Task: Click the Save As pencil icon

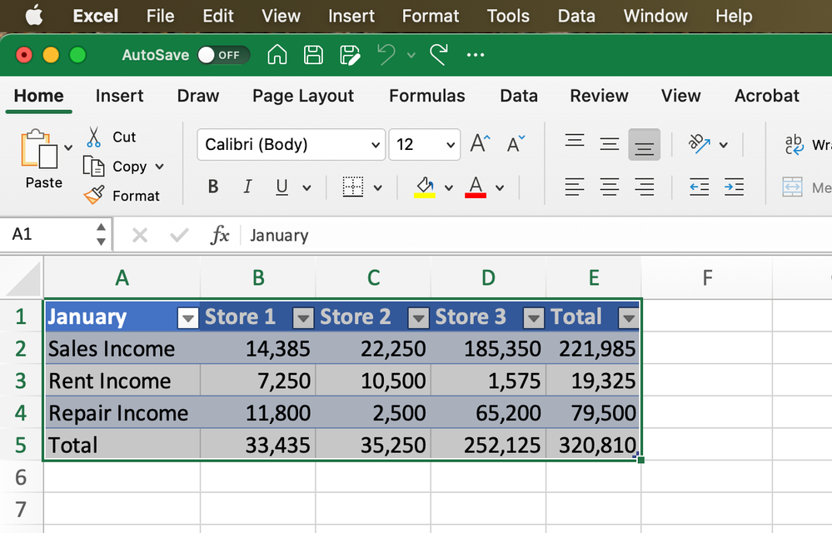Action: [x=350, y=55]
